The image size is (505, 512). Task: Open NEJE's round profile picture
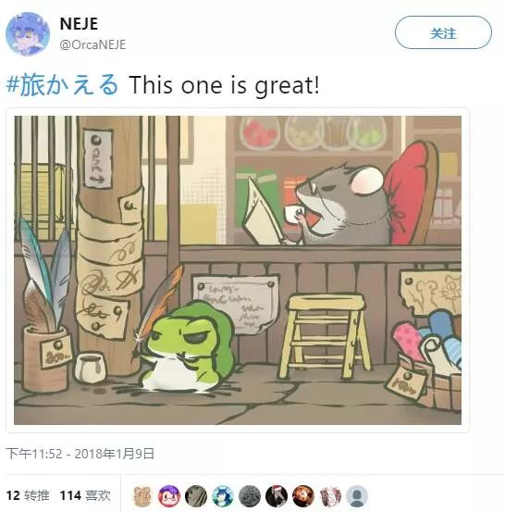coord(28,34)
